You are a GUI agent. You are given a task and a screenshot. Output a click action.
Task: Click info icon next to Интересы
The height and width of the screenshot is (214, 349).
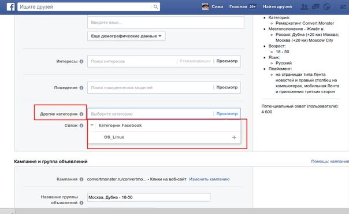point(81,61)
